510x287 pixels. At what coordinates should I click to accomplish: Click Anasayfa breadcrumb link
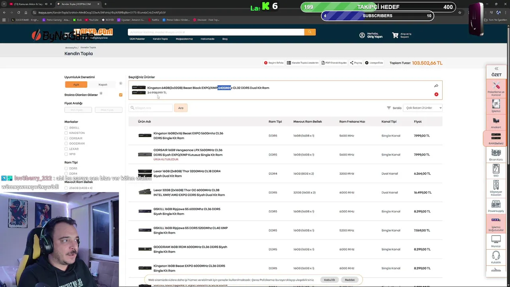(71, 47)
